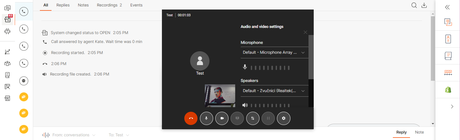Close the Audio and video settings panel
The image size is (460, 140).
(x=305, y=32)
